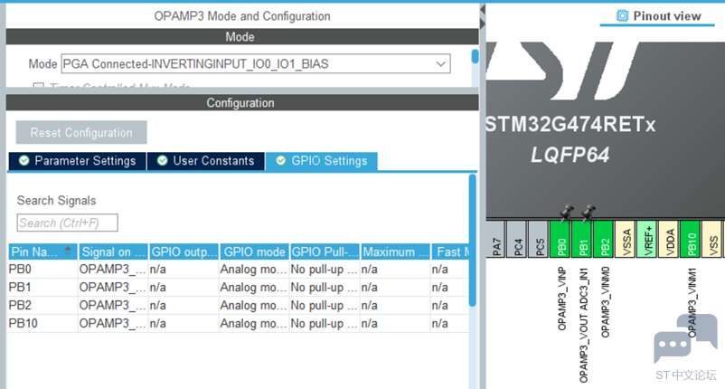The image size is (725, 389).
Task: Click the Maximum output speed column header
Action: coord(395,252)
